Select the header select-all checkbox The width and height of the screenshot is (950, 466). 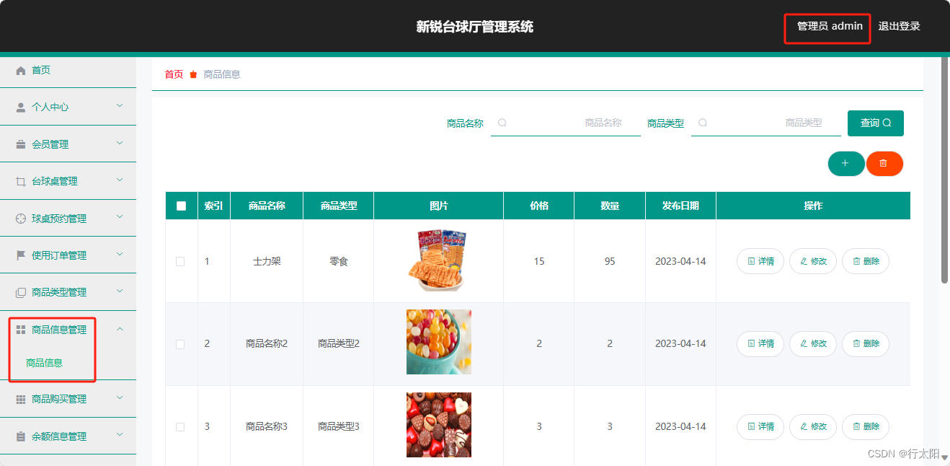[x=181, y=206]
